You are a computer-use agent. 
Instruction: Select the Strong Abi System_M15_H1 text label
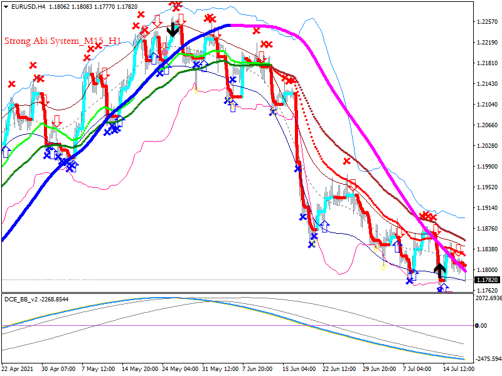tap(63, 41)
